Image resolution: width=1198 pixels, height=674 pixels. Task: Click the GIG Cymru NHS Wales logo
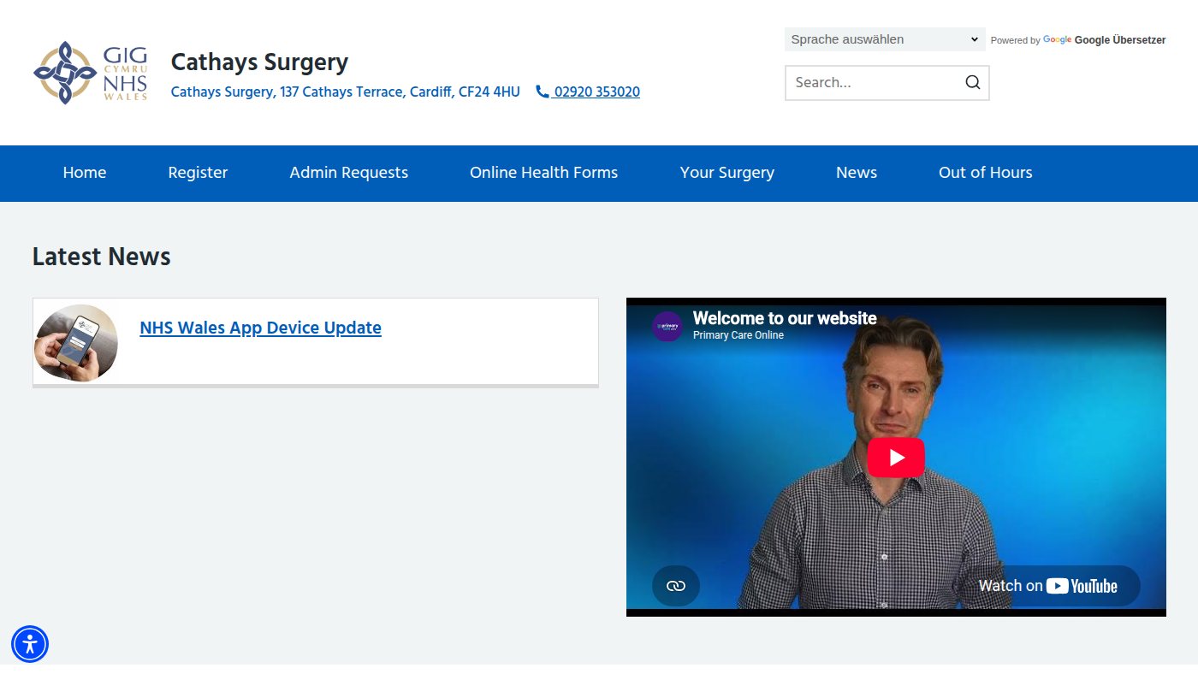(x=91, y=73)
